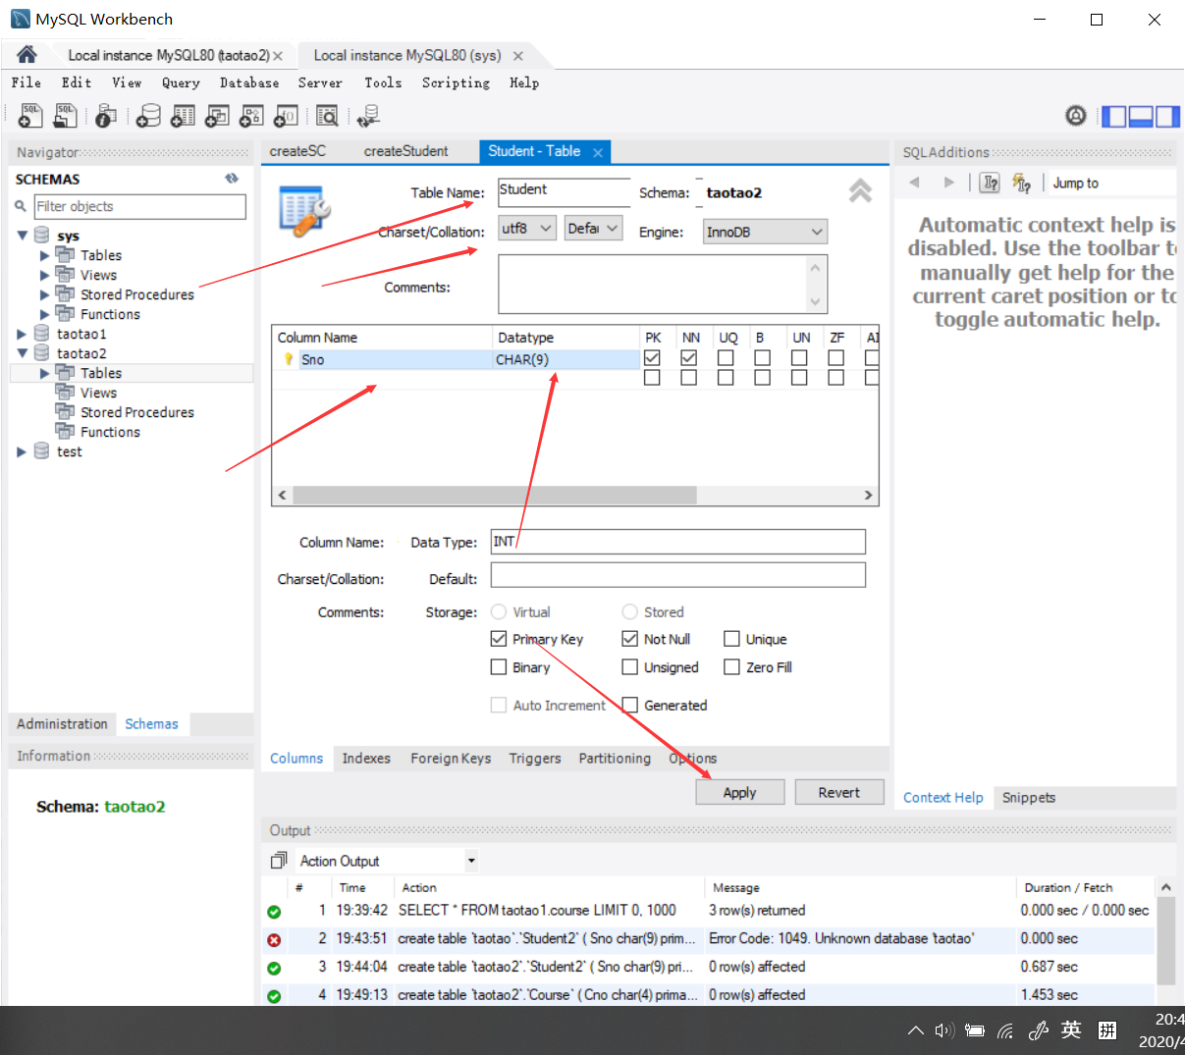Viewport: 1185px width, 1055px height.
Task: Enable the Binary checkbox
Action: click(499, 667)
